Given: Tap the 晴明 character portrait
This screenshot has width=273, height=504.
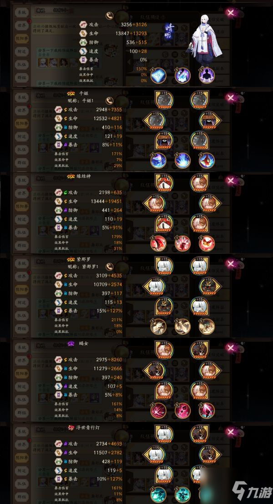Looking at the screenshot, I should pyautogui.click(x=204, y=39).
